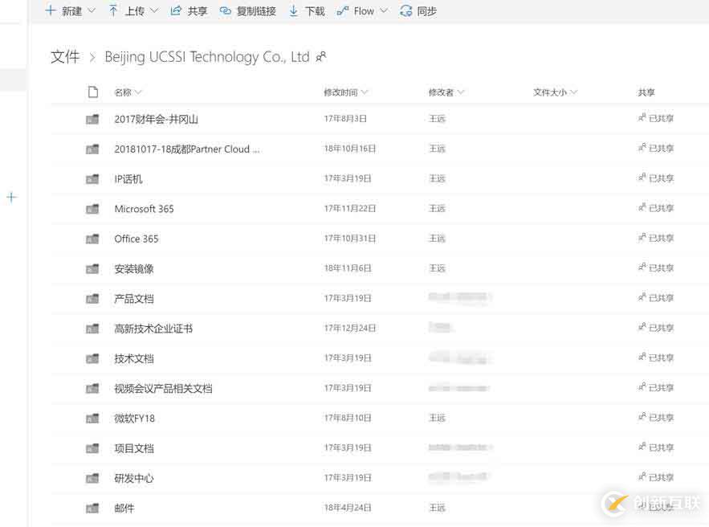Select the 安装镜像 folder row

133,268
